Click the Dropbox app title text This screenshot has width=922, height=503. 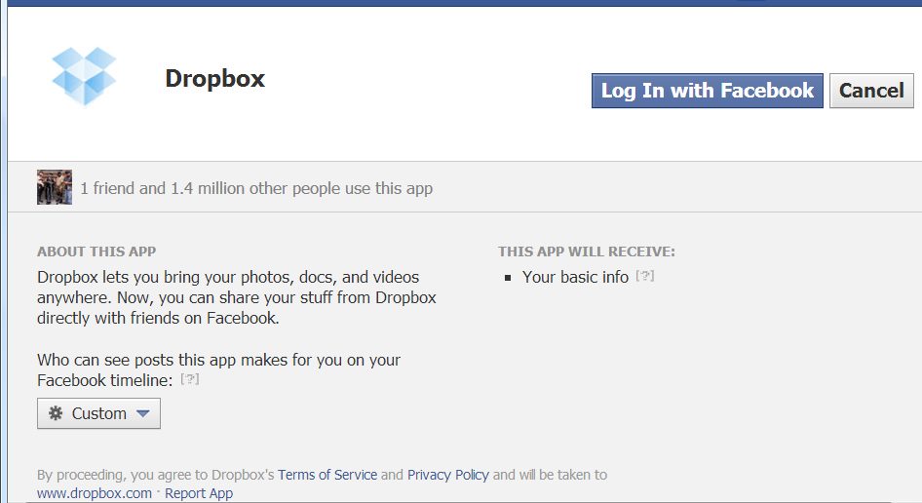(215, 78)
